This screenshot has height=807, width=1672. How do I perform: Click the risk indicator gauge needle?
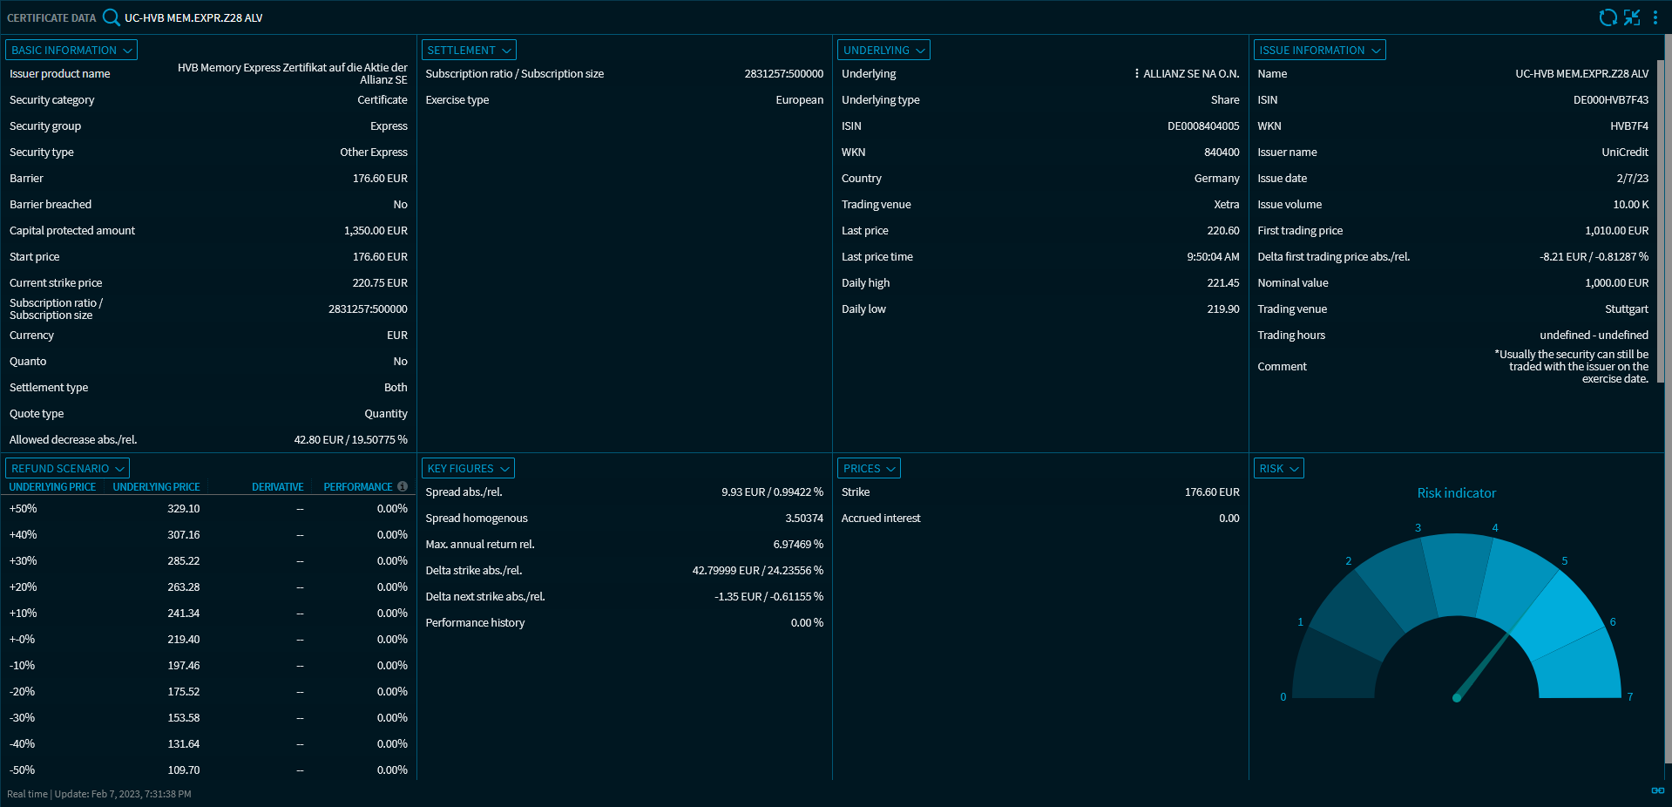pyautogui.click(x=1481, y=667)
